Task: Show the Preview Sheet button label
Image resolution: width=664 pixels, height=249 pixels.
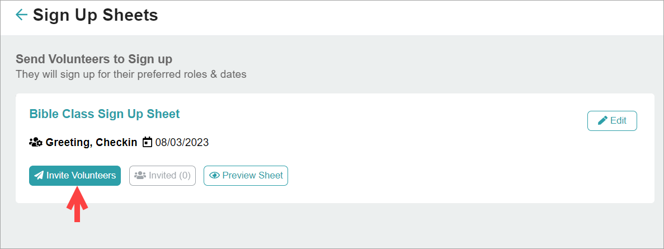Action: pos(252,176)
